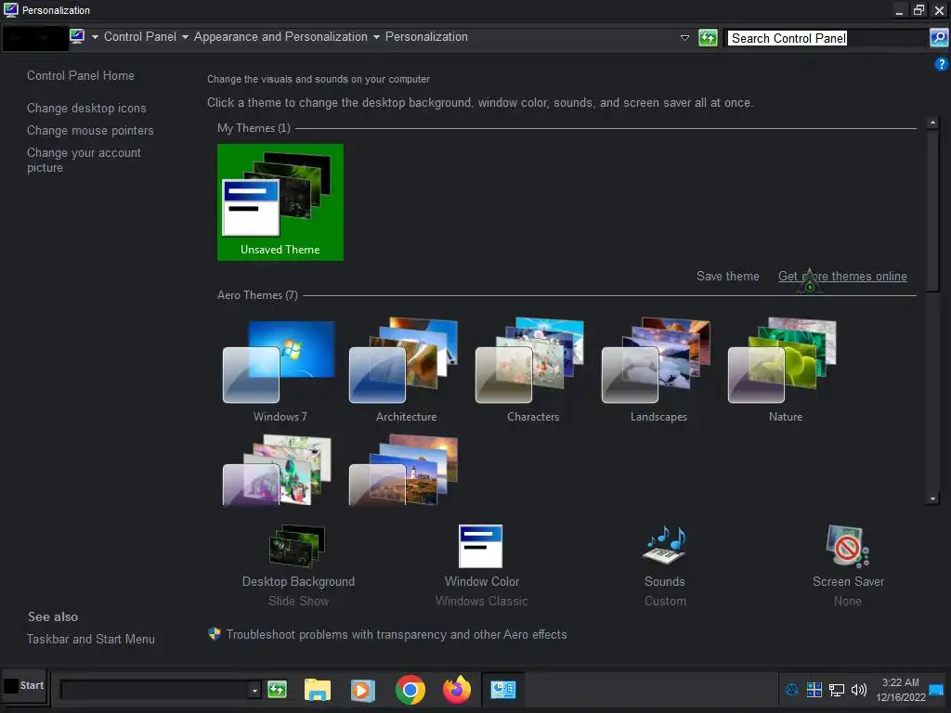Open Troubleshoot problems with transparency link
Viewport: 951px width, 713px height.
tap(397, 635)
